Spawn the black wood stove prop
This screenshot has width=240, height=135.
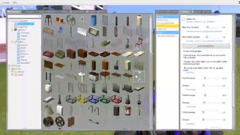[116, 65]
